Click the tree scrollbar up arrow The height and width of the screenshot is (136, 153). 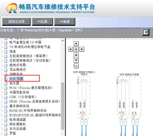pyautogui.click(x=63, y=40)
